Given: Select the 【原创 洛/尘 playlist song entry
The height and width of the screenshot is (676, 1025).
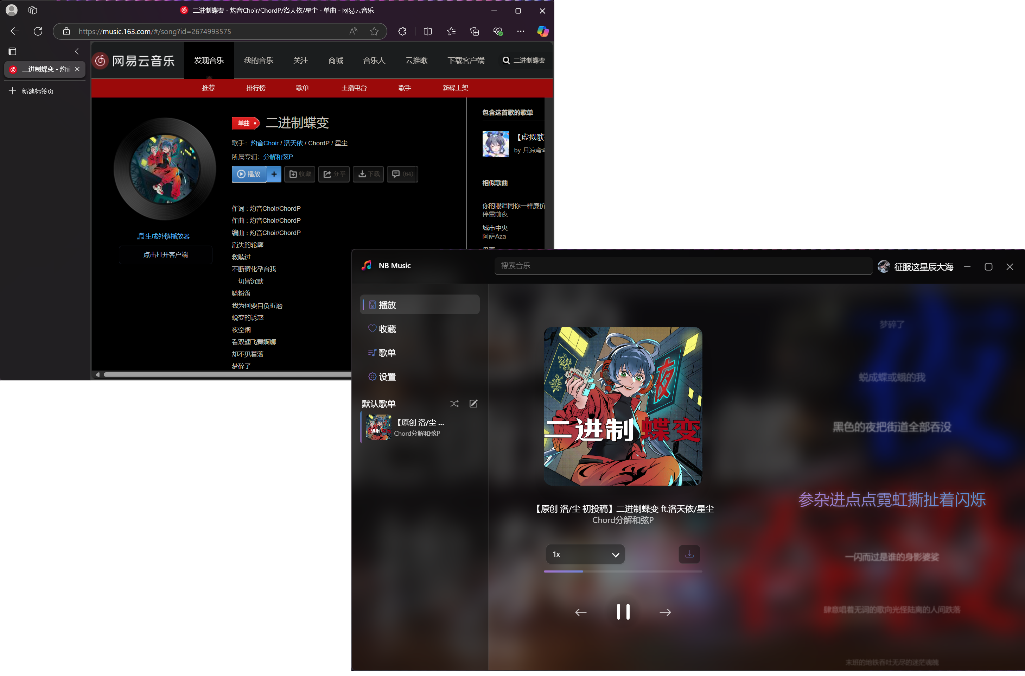Looking at the screenshot, I should [x=420, y=427].
